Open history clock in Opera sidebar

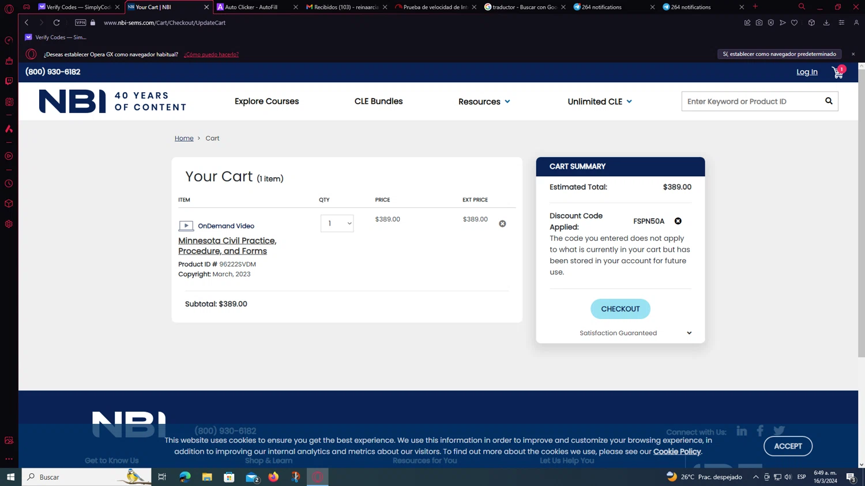coord(9,184)
